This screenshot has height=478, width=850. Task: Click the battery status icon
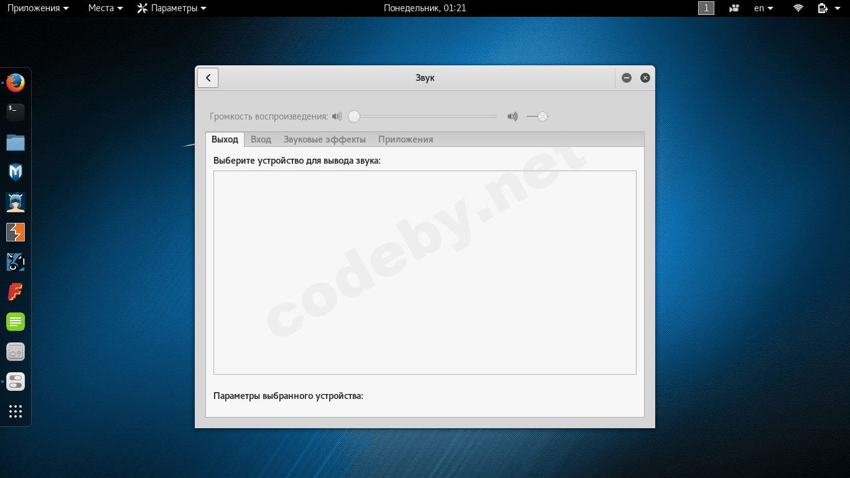tap(823, 8)
